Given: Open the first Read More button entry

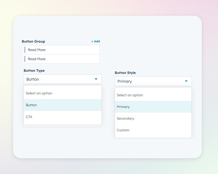Looking at the screenshot, I should pyautogui.click(x=61, y=50).
